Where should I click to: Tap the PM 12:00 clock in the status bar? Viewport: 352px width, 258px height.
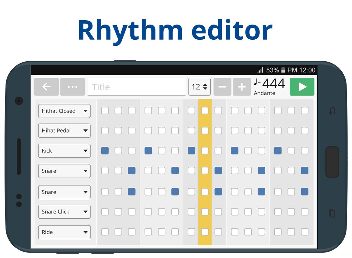click(302, 70)
